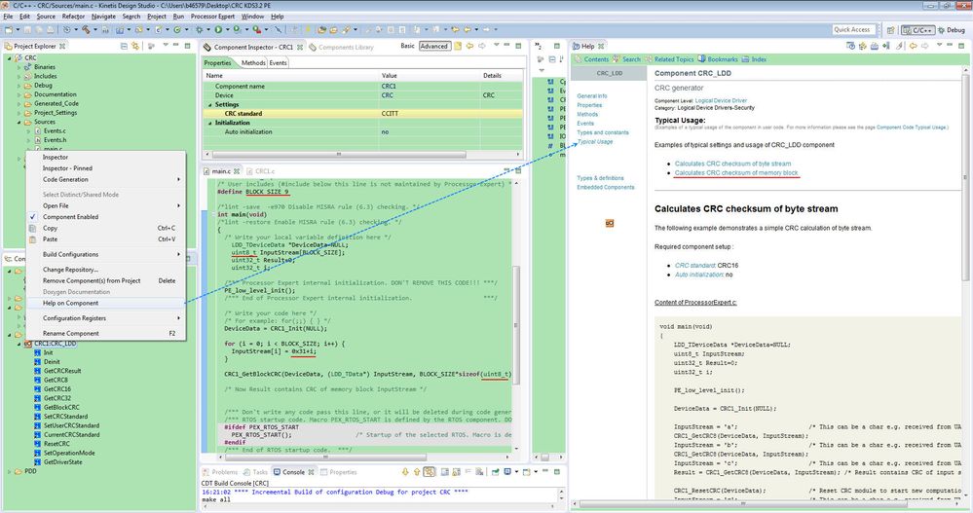Click the C/C++ perspective button

click(917, 30)
